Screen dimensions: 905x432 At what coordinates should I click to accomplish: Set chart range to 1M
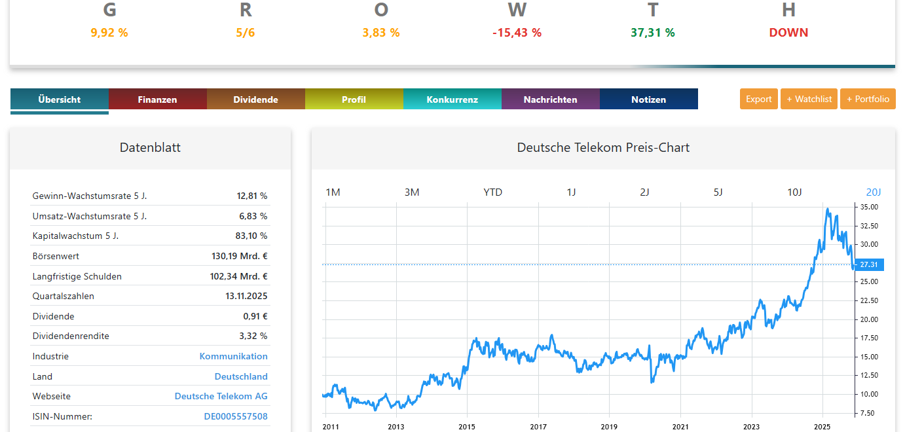point(333,192)
